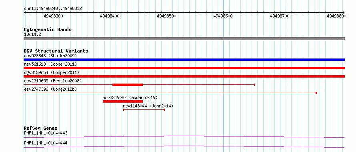Image resolution: width=356 pixels, height=152 pixels.
Task: Click the magenta PHF11 NM_001040444 gene line
Action: (184, 146)
